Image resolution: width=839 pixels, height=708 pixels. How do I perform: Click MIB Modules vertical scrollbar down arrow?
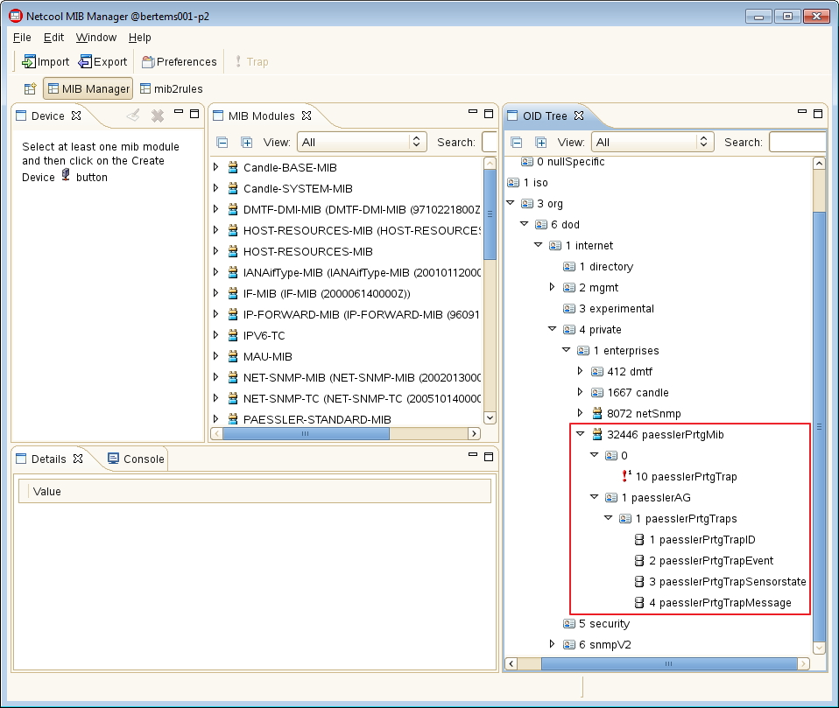[x=490, y=417]
